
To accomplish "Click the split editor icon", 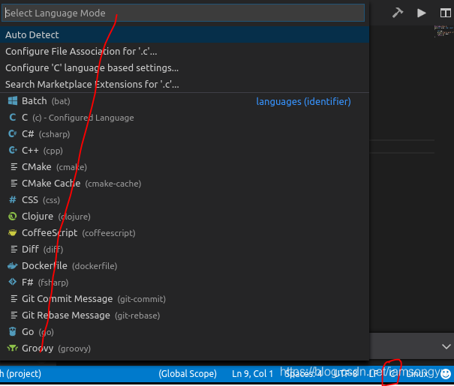I will coord(445,13).
